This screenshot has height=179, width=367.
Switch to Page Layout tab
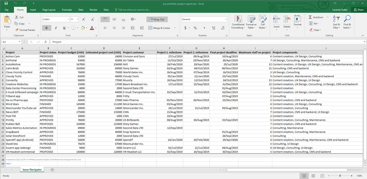[49, 10]
